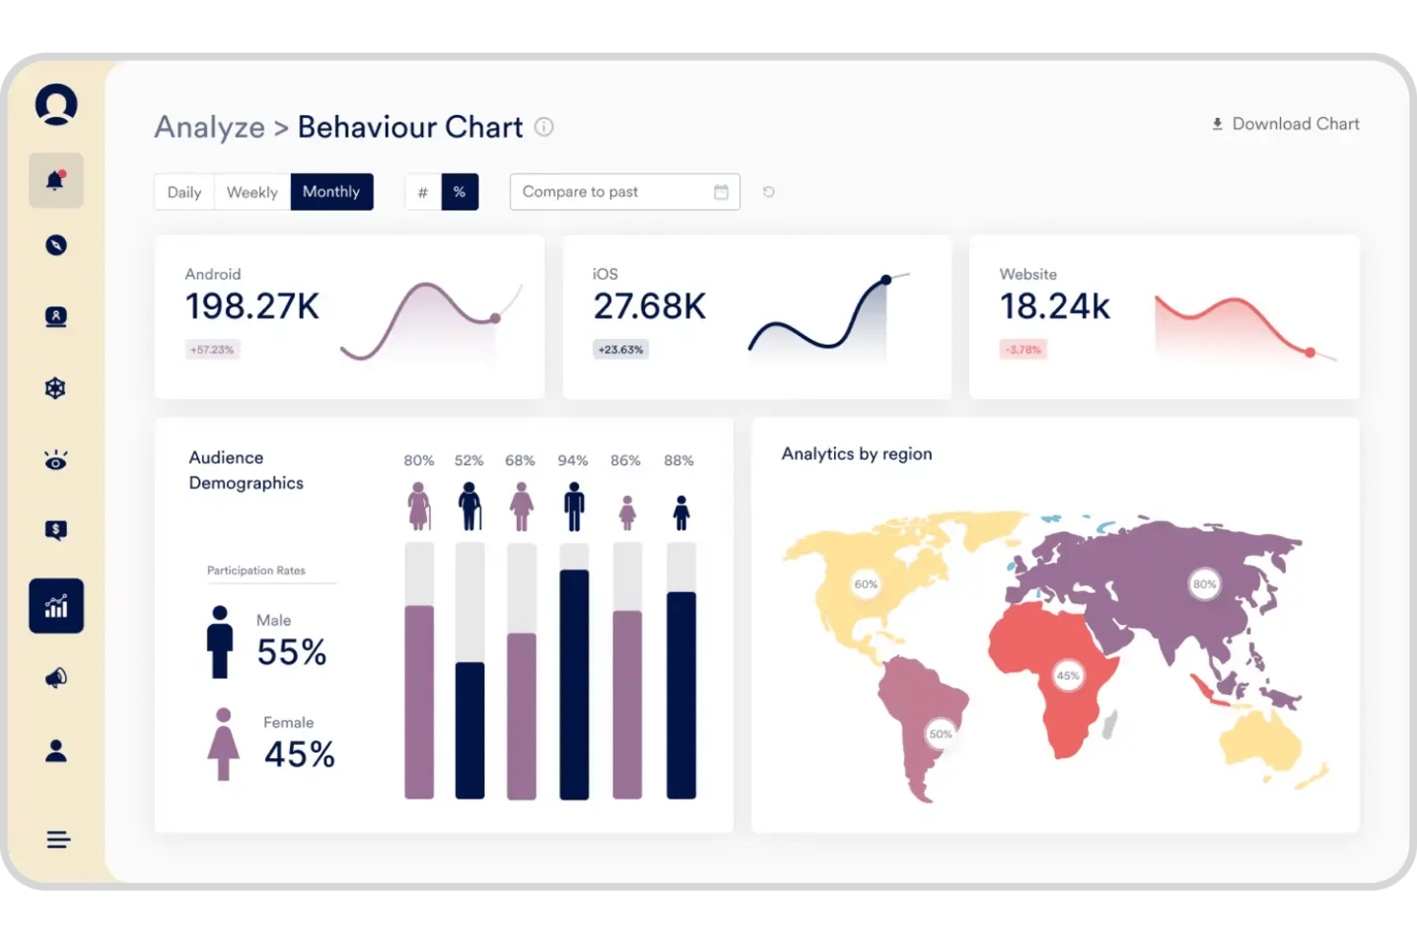Click the 88% boy figure icon
The width and height of the screenshot is (1417, 945).
tap(681, 513)
